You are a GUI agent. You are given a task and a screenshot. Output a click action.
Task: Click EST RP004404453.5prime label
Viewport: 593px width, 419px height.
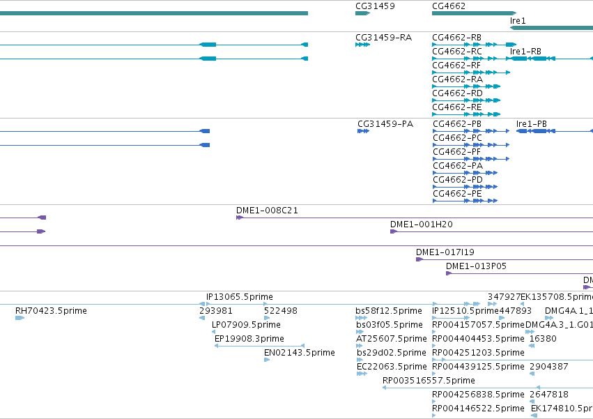click(x=479, y=339)
